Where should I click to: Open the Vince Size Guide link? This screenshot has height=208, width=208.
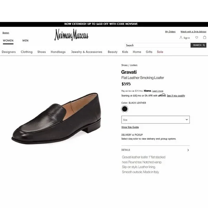(130, 127)
